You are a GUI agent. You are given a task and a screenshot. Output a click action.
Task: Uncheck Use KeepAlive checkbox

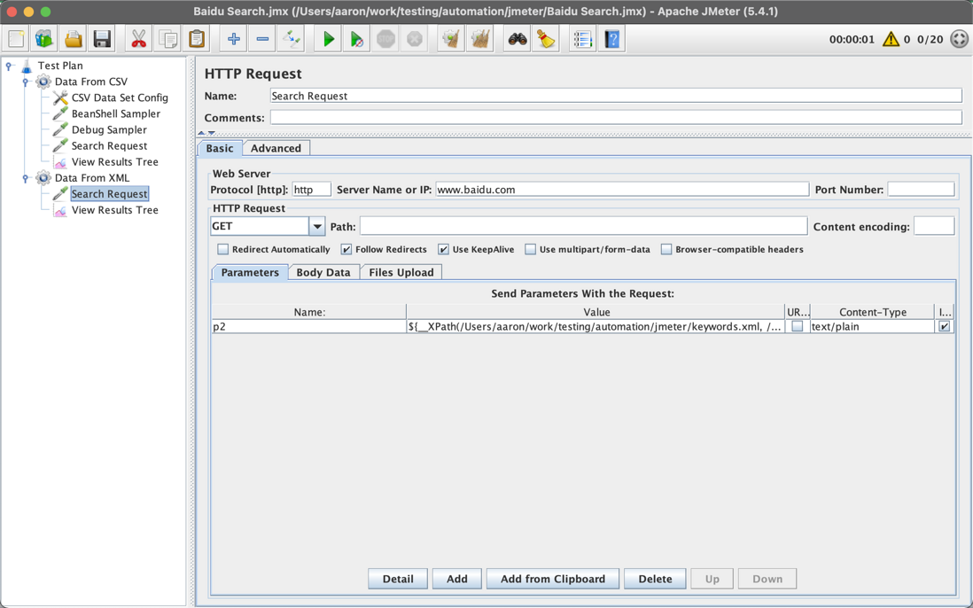pos(443,249)
